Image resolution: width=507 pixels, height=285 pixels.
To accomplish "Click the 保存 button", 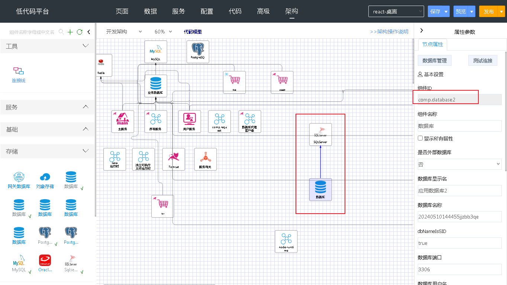I will point(435,12).
